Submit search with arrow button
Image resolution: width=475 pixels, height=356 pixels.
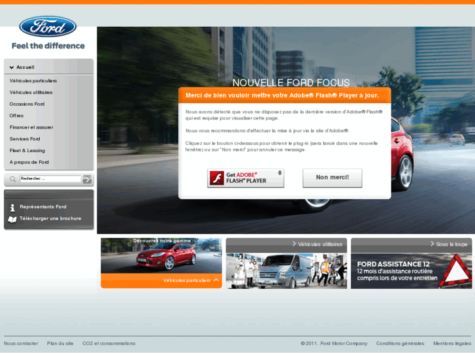[x=88, y=179]
